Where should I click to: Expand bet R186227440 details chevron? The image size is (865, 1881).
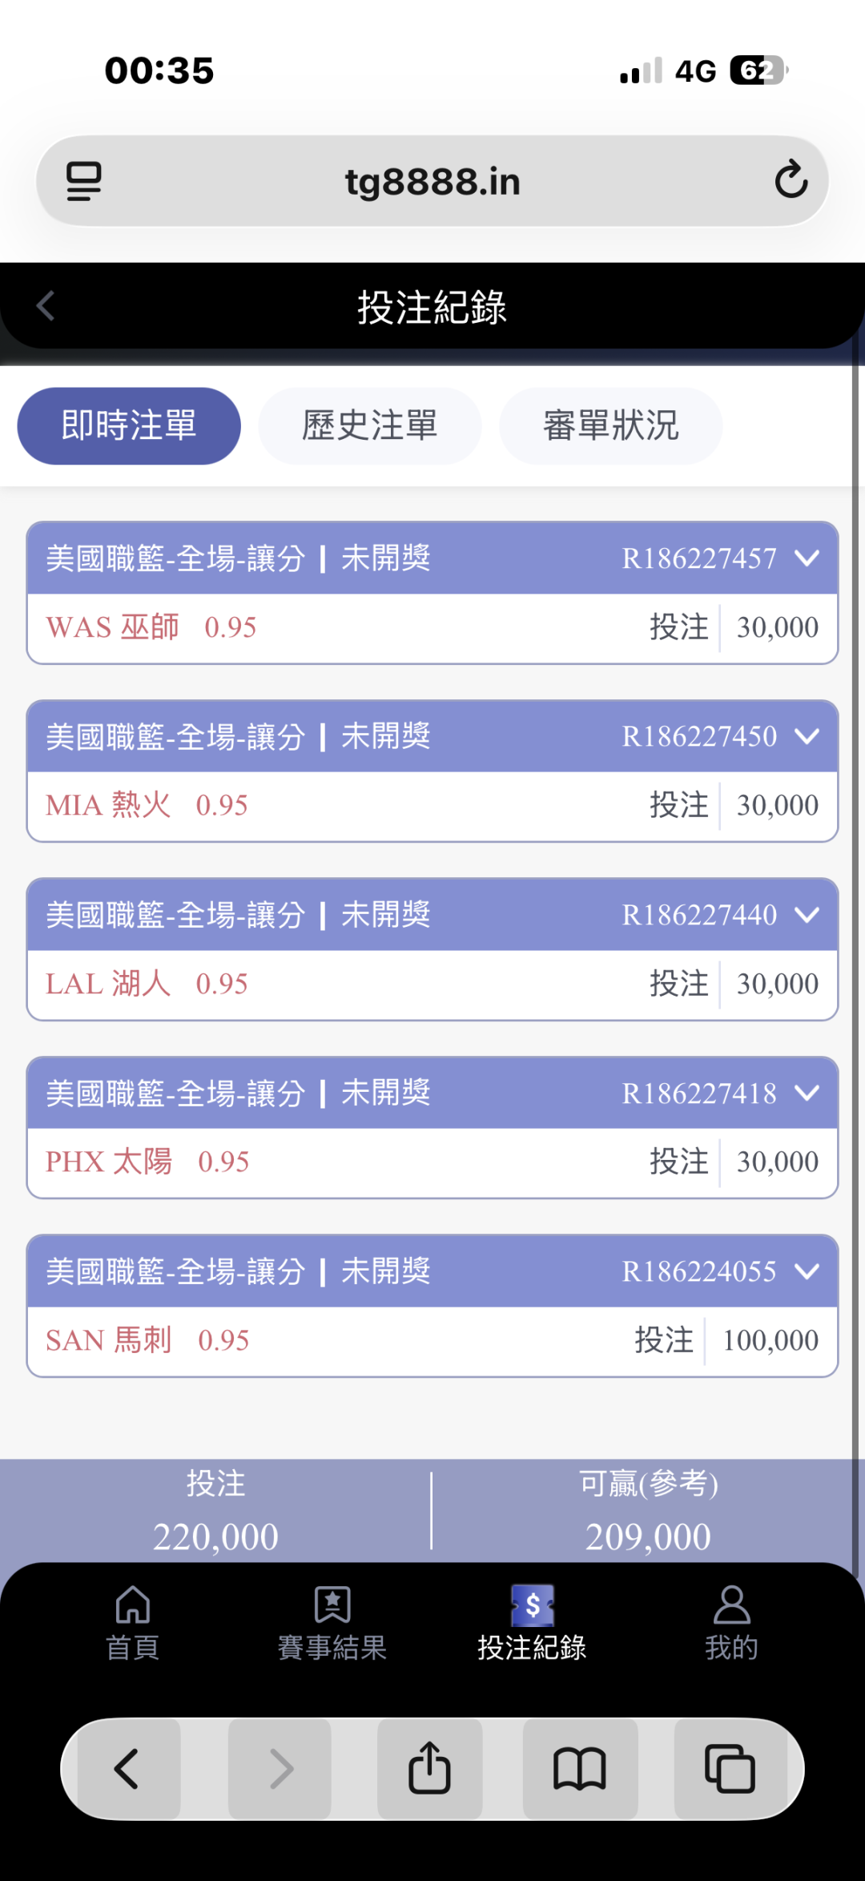click(x=807, y=914)
